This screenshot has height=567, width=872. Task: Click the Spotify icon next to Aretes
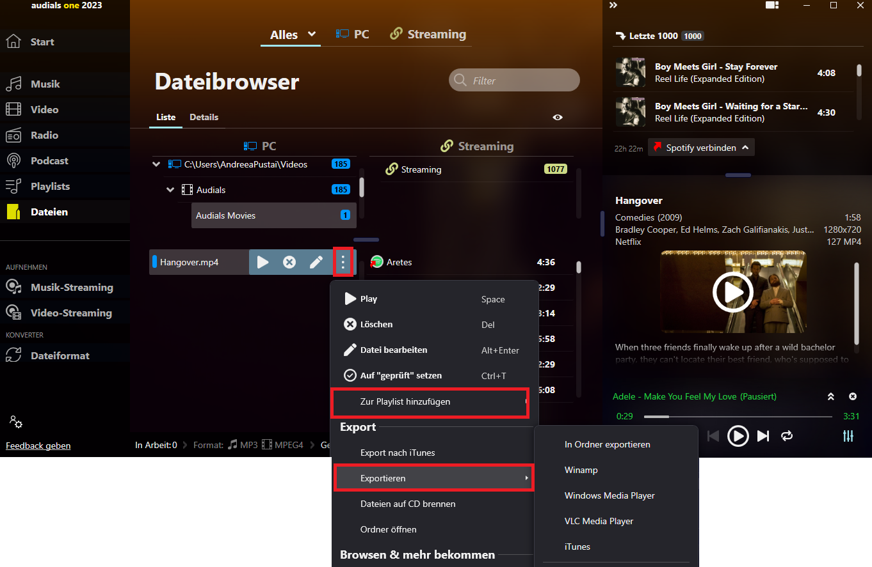coord(376,262)
